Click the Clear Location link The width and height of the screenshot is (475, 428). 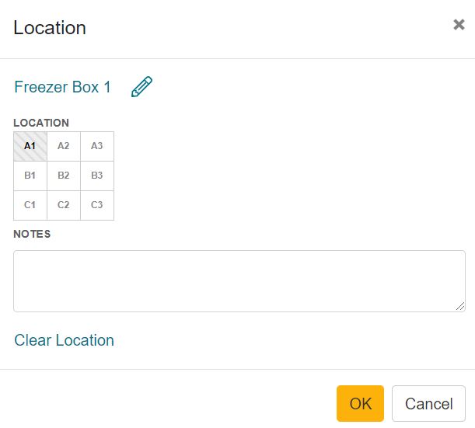click(x=64, y=340)
